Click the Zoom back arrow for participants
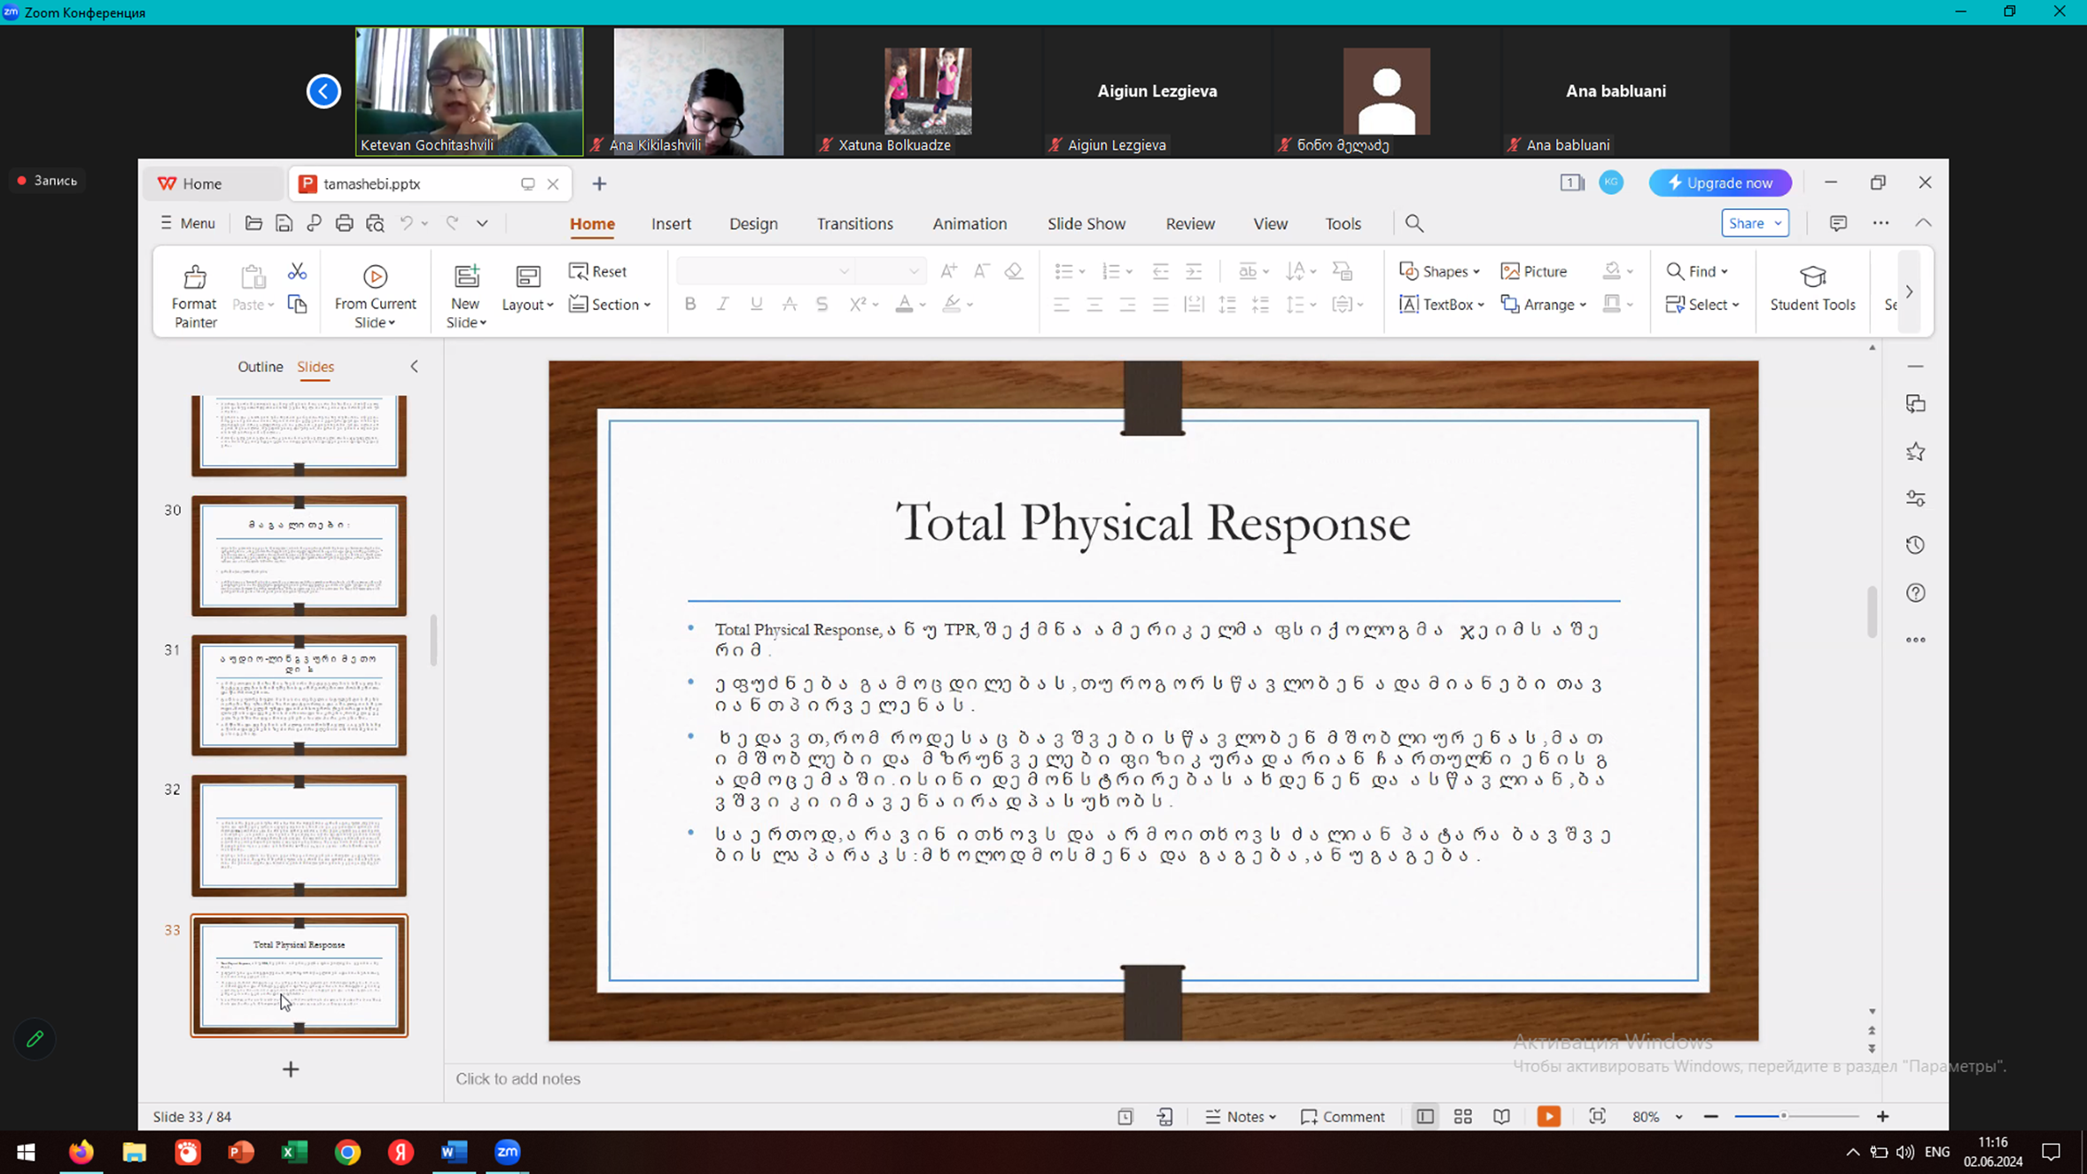The image size is (2087, 1174). 323,90
